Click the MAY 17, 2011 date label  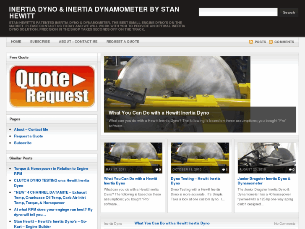point(116,169)
